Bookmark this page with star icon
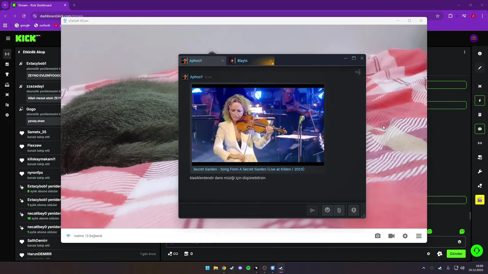Viewport: 488px width, 274px height. (x=438, y=16)
